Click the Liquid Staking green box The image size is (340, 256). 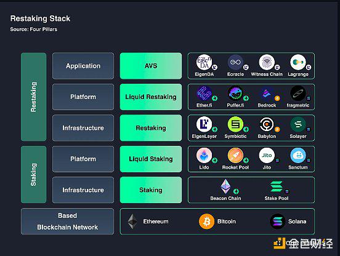point(151,159)
